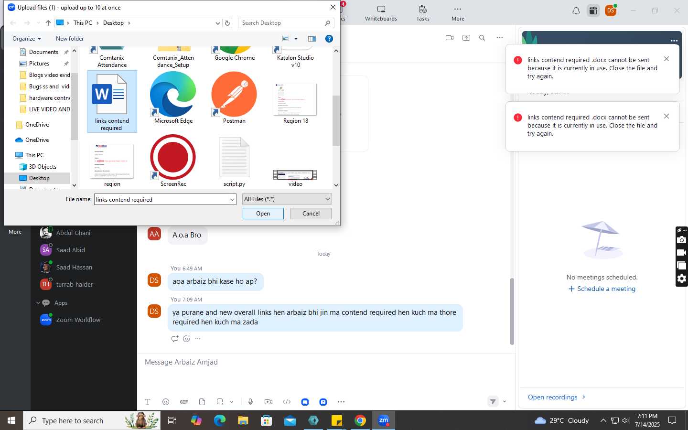Click the send message arrow button
The width and height of the screenshot is (688, 430).
[x=493, y=401]
